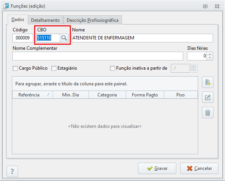Click the Cancelar button
This screenshot has width=225, height=181.
click(x=199, y=168)
